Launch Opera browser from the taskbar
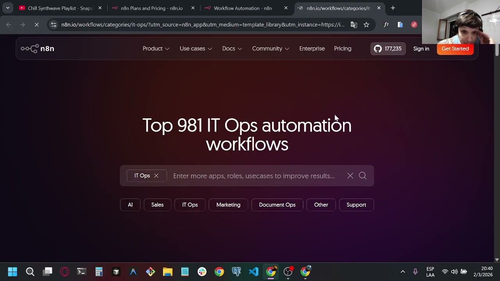The width and height of the screenshot is (500, 281). pos(64,272)
